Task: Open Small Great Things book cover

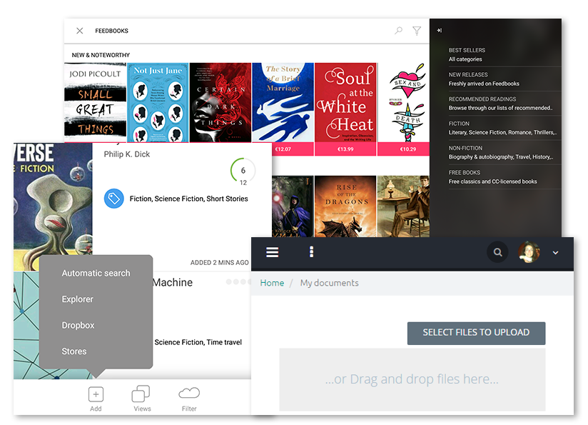Action: 95,102
